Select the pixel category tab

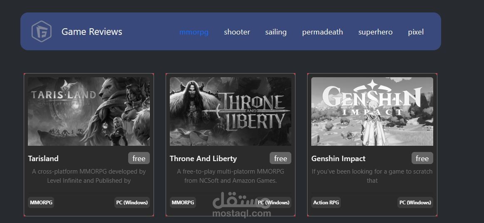pyautogui.click(x=416, y=32)
